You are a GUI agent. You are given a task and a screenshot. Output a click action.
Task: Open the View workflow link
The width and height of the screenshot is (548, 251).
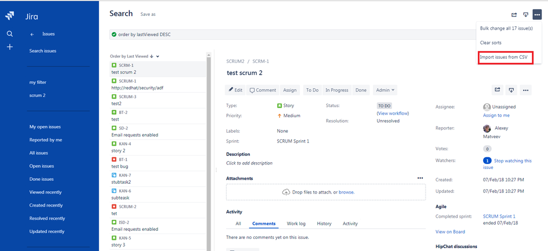[x=393, y=113]
